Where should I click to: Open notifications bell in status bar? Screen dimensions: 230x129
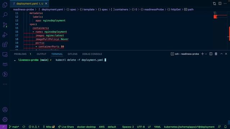tap(225, 127)
